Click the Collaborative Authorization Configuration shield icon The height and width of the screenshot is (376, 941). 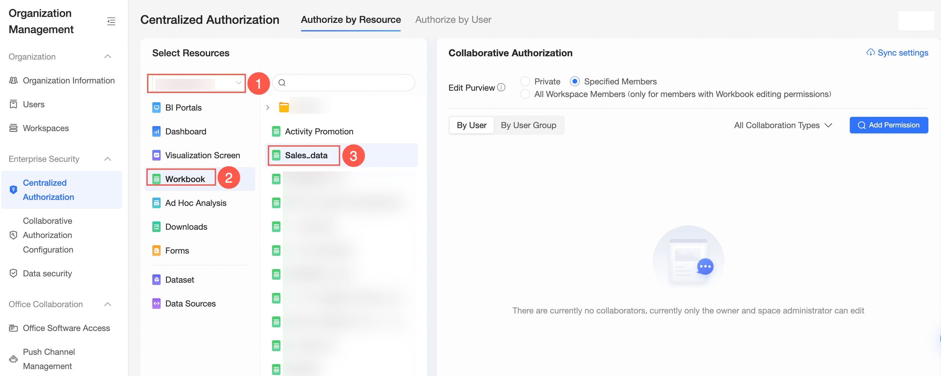(14, 235)
